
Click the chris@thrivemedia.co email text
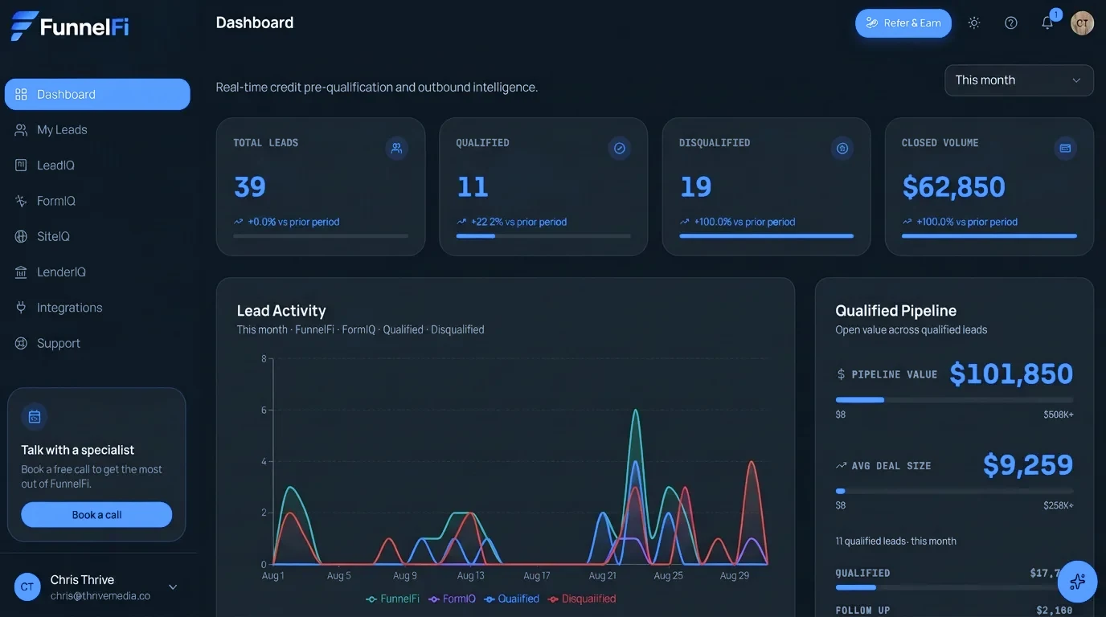point(100,596)
